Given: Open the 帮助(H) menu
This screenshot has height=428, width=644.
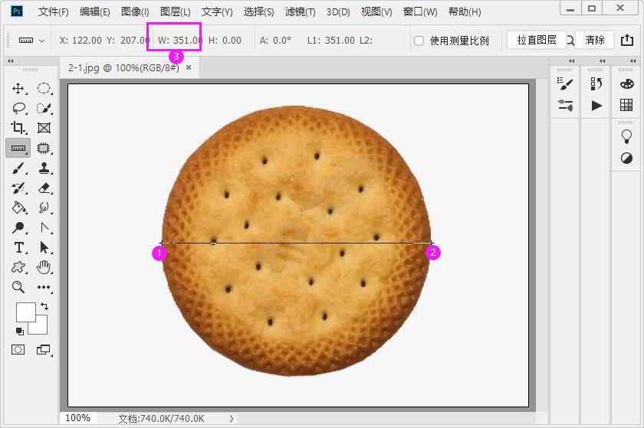Looking at the screenshot, I should pyautogui.click(x=465, y=12).
